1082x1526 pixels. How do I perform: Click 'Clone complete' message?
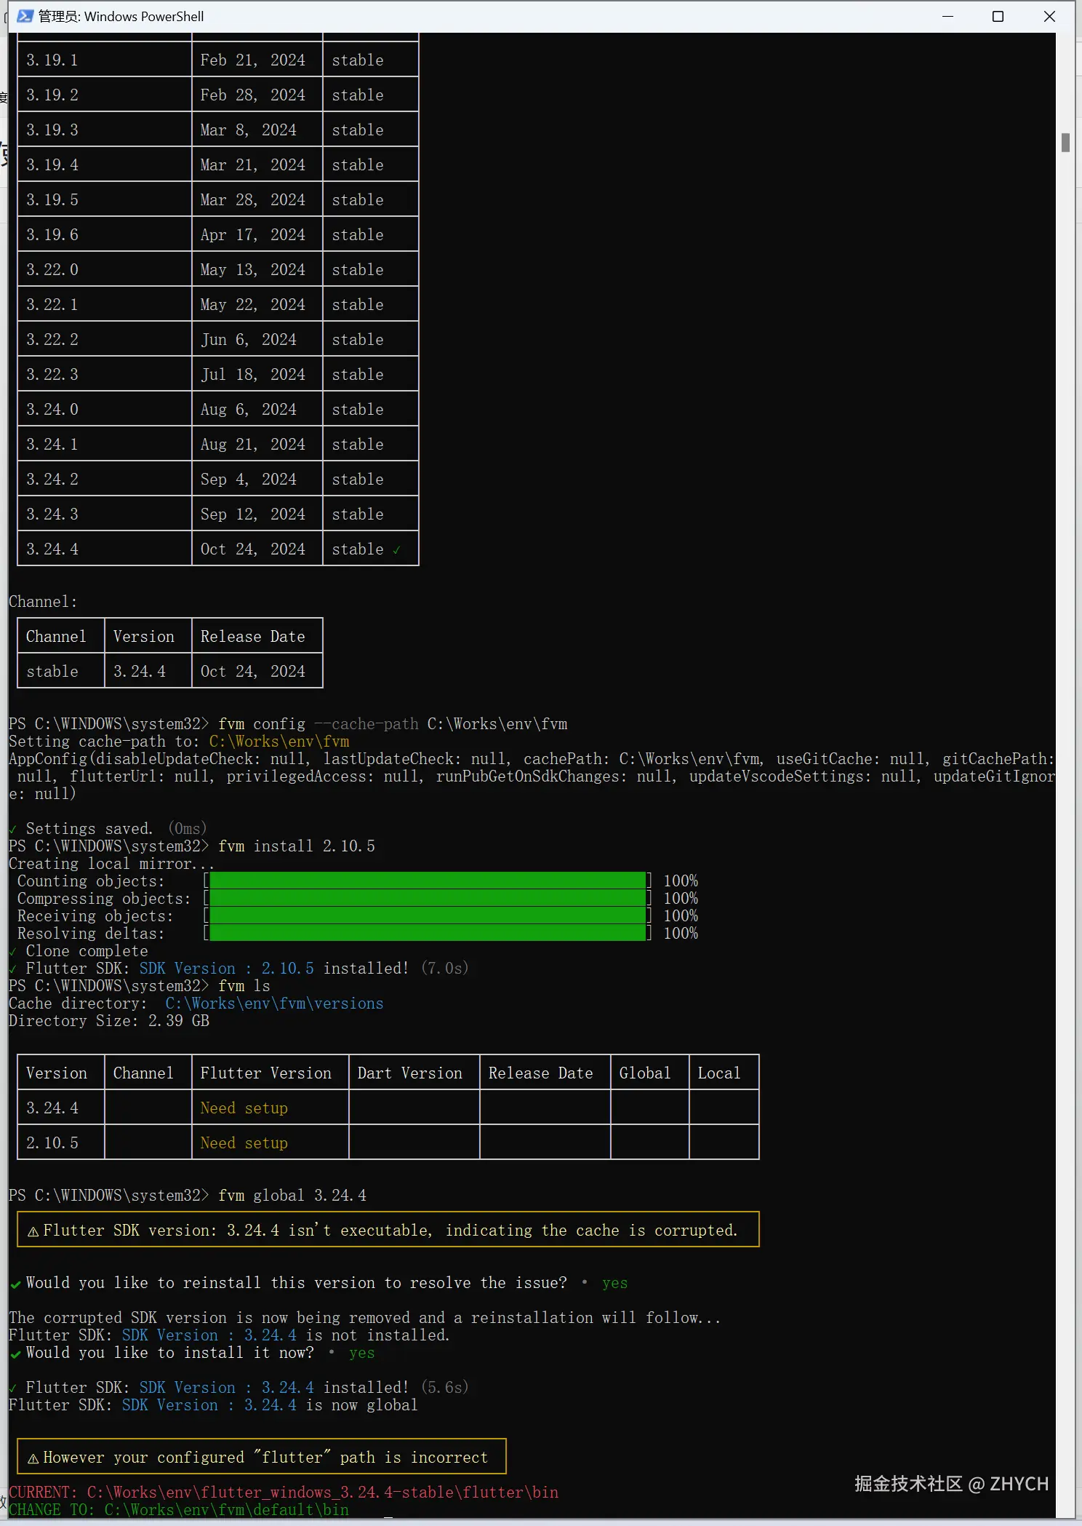(87, 951)
